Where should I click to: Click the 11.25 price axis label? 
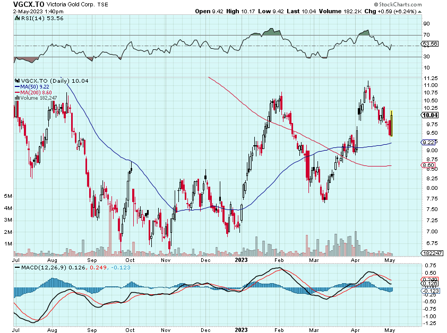coord(431,78)
